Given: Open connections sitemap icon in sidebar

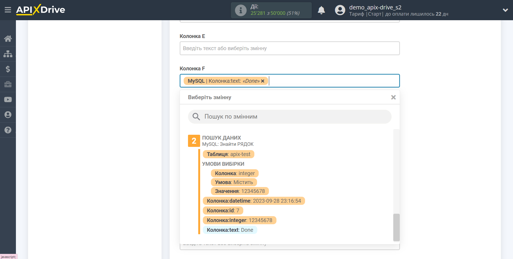Looking at the screenshot, I should click(8, 54).
